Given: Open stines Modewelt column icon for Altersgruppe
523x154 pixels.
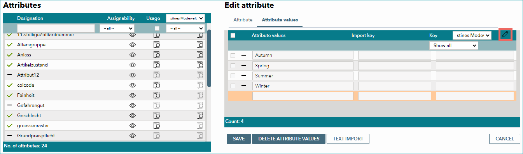Looking at the screenshot, I should 200,45.
